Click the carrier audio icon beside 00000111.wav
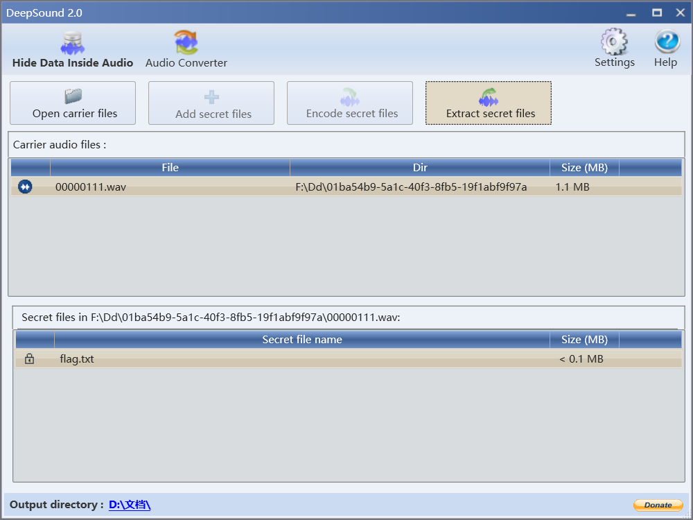This screenshot has height=520, width=693. 25,187
